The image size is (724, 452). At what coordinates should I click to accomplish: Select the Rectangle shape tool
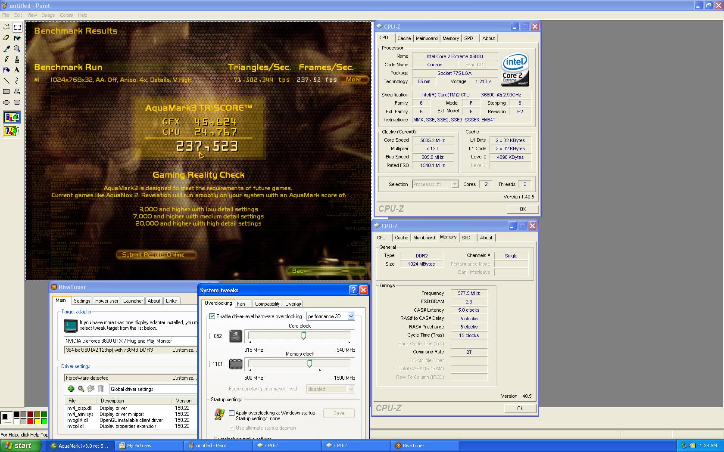pos(6,91)
